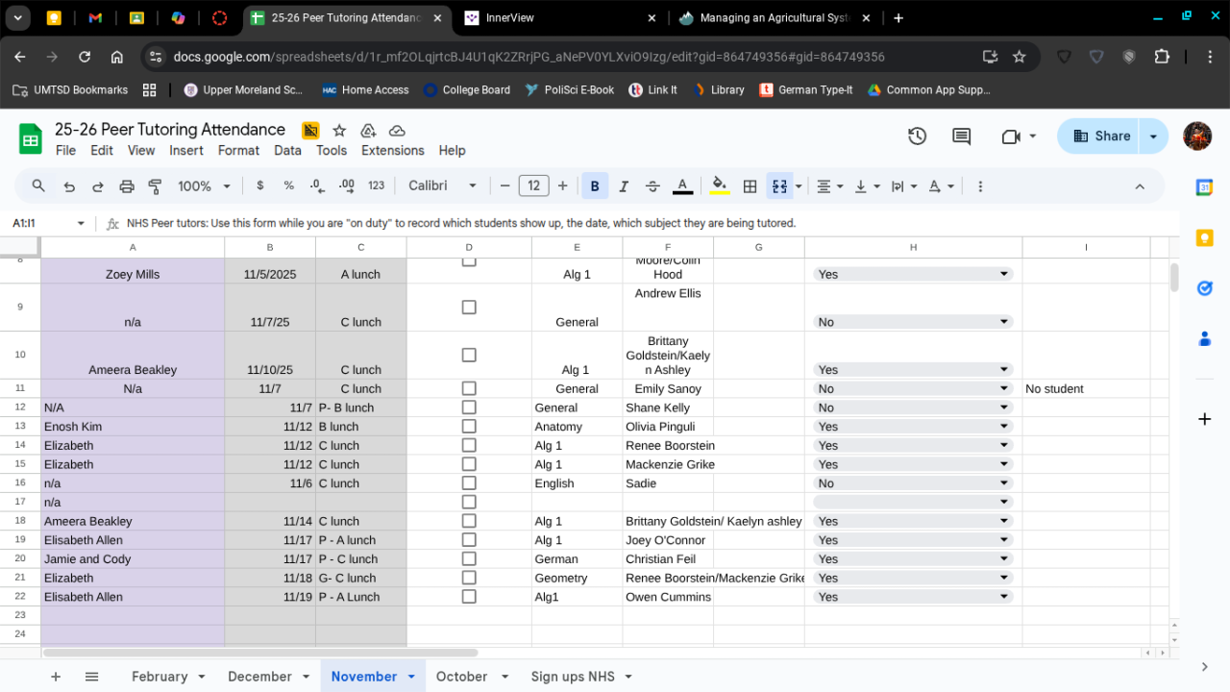Click the paint format icon

(155, 186)
